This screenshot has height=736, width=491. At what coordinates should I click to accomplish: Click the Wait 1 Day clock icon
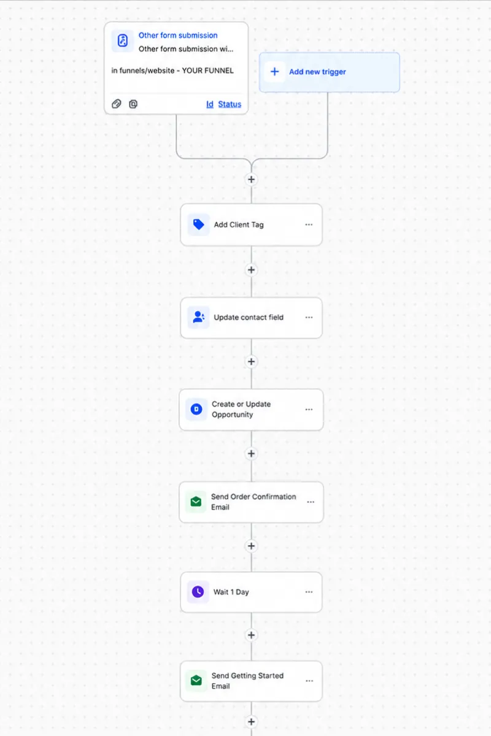click(x=198, y=592)
